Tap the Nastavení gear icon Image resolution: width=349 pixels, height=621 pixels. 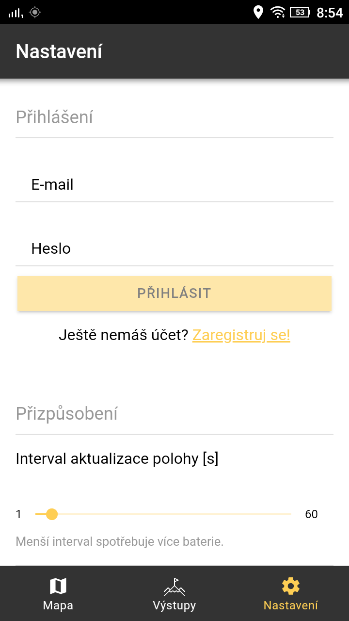point(291,586)
